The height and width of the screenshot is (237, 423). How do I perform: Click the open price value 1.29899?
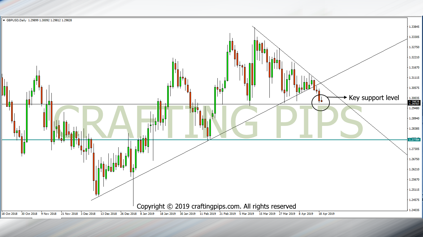33,20
